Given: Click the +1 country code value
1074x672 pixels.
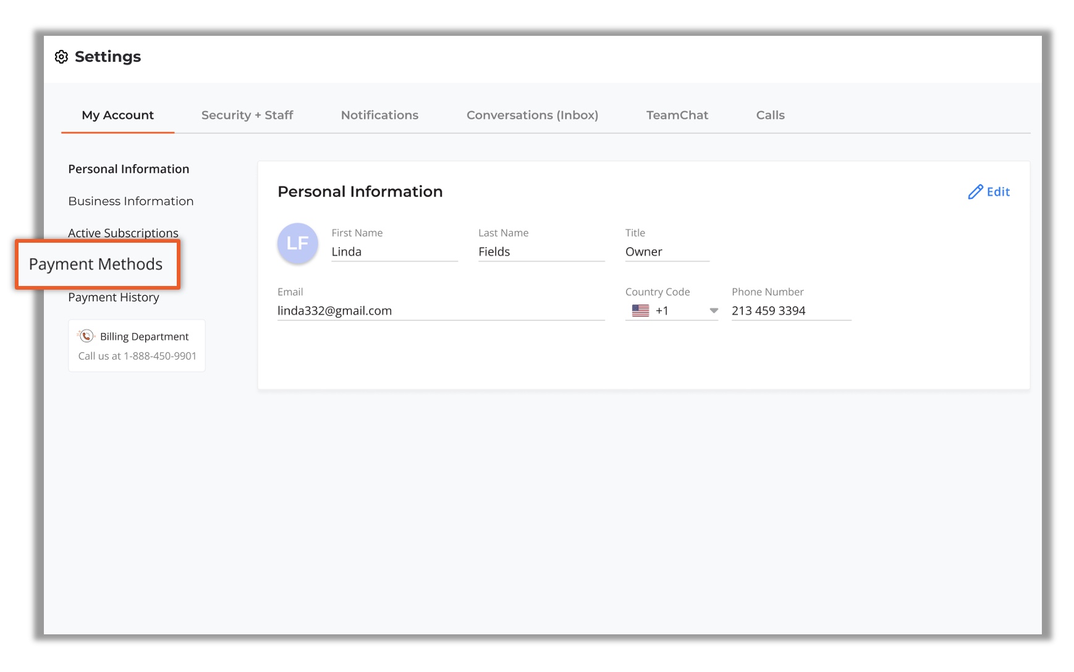Looking at the screenshot, I should [662, 311].
